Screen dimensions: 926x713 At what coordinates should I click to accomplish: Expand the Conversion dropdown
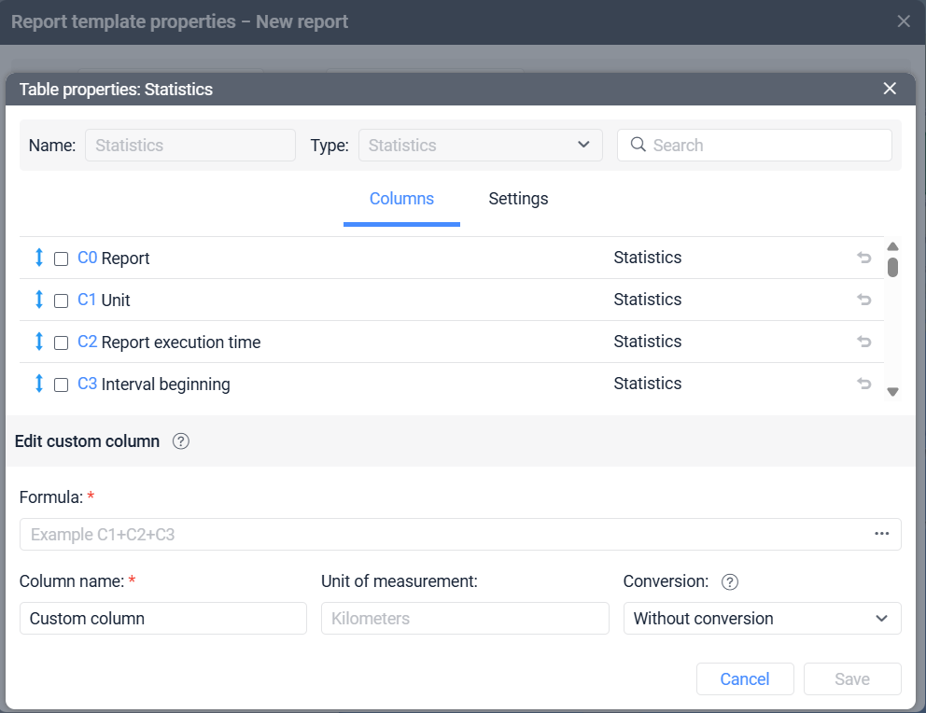(x=762, y=619)
